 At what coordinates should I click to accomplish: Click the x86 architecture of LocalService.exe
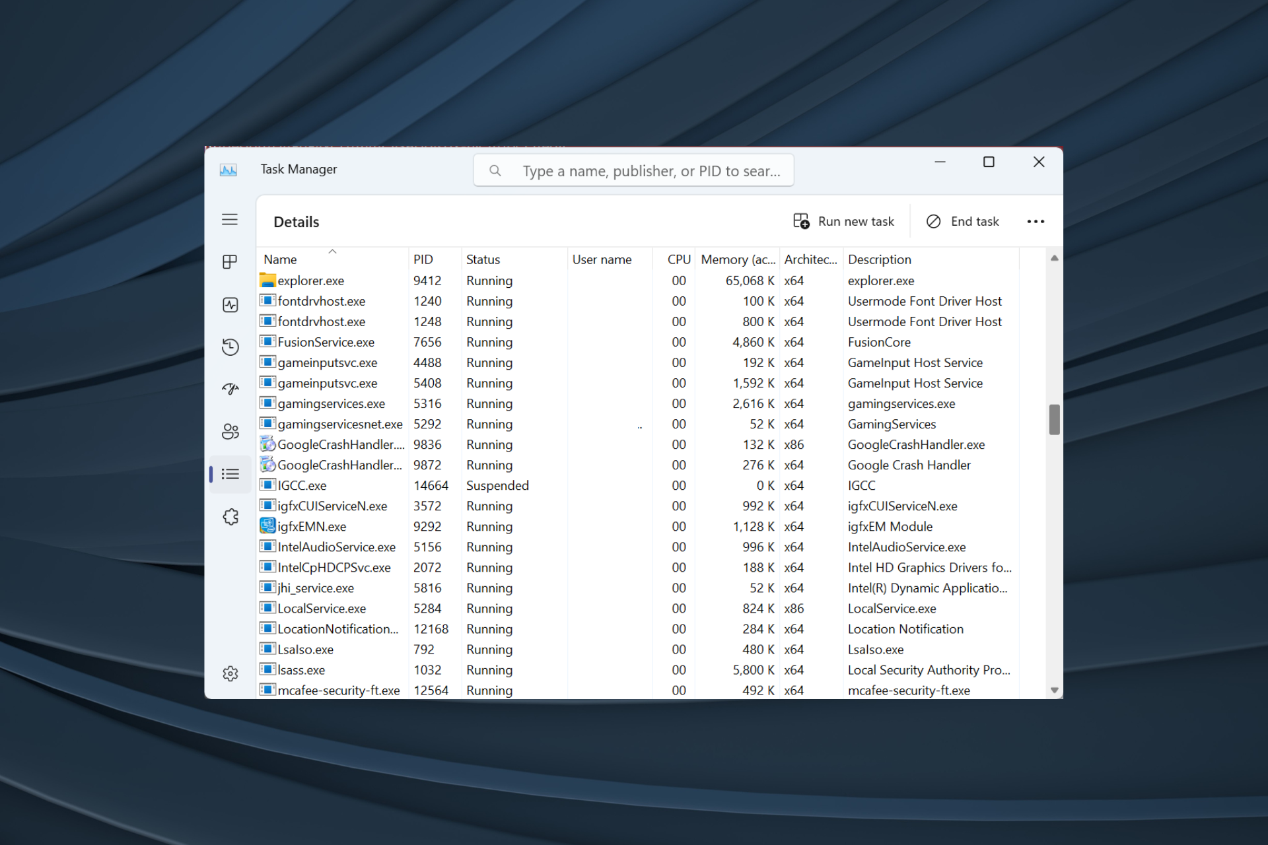point(794,608)
